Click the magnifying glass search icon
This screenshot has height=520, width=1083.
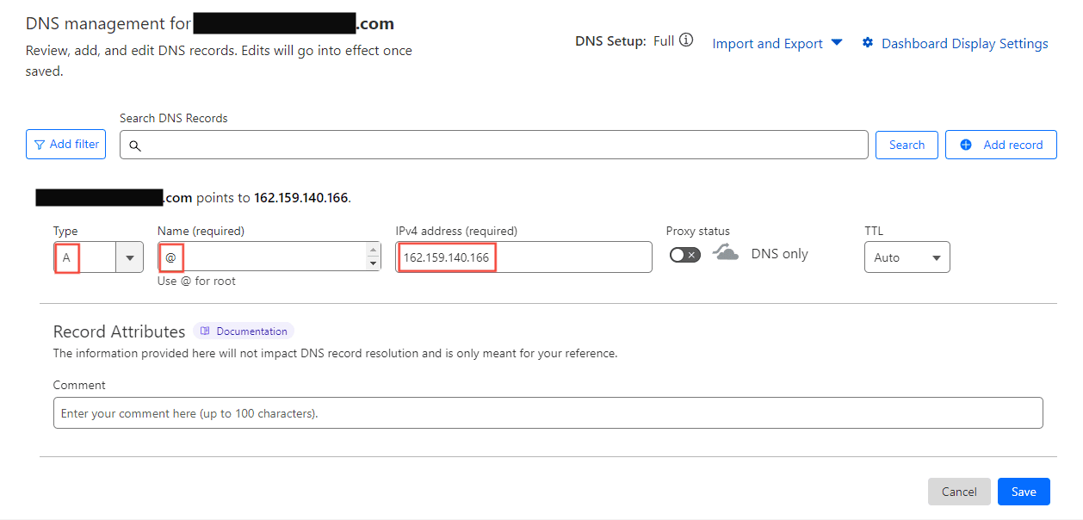[x=135, y=145]
